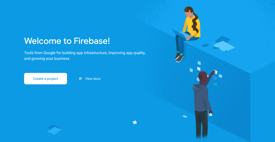Open the "View docs" link
The image size is (275, 142).
click(x=92, y=79)
